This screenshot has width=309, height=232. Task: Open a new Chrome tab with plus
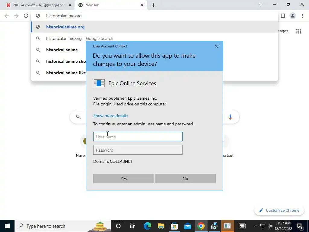[x=154, y=5]
